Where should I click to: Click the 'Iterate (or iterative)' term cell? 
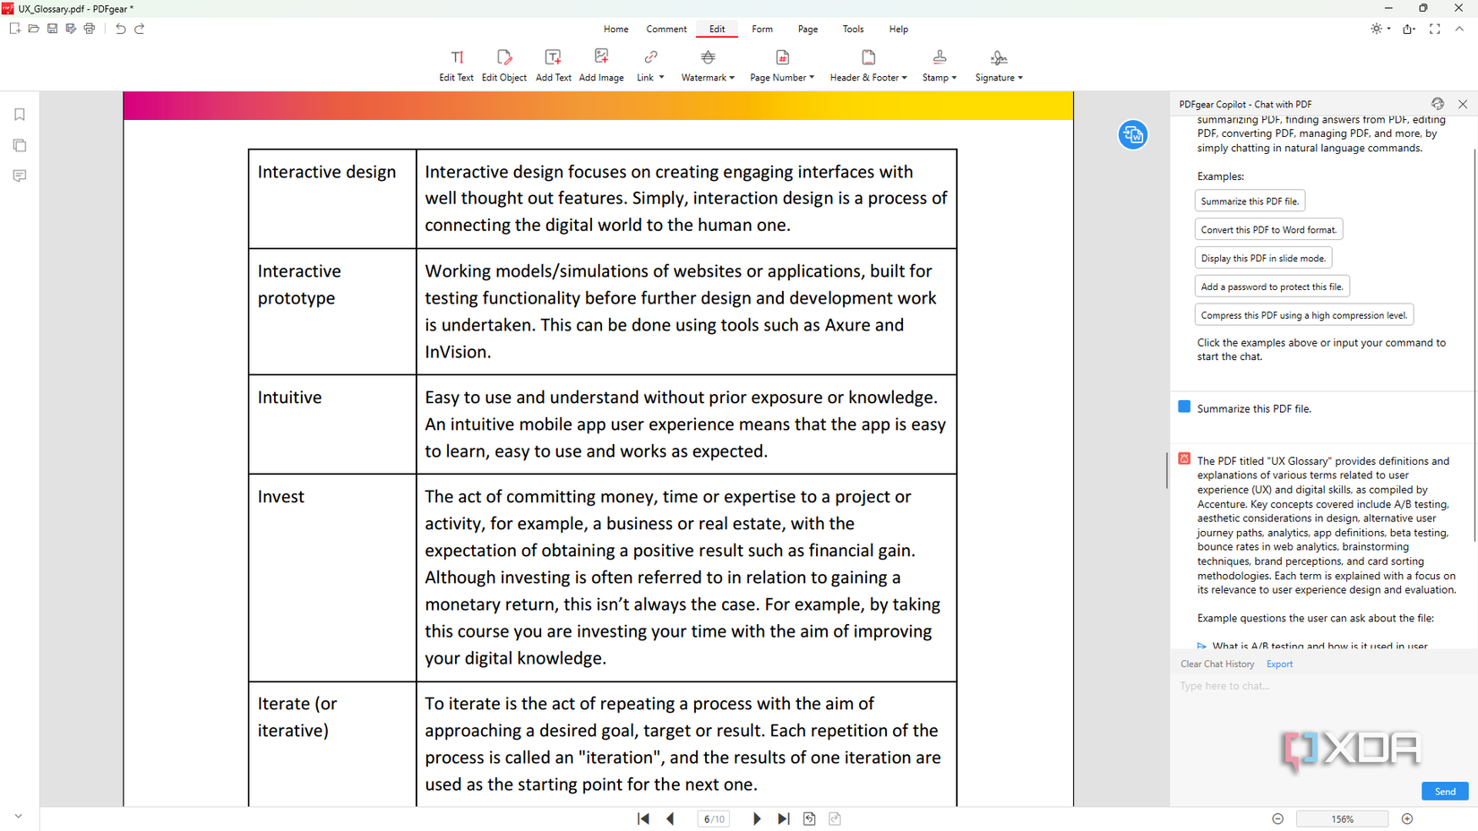coord(332,744)
